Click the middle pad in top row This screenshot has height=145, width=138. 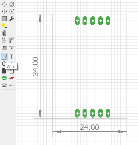pos(93,21)
